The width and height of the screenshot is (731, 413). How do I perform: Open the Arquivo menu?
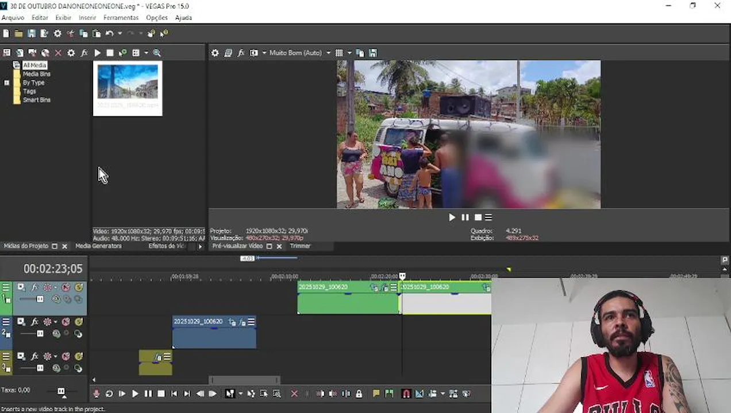click(13, 18)
